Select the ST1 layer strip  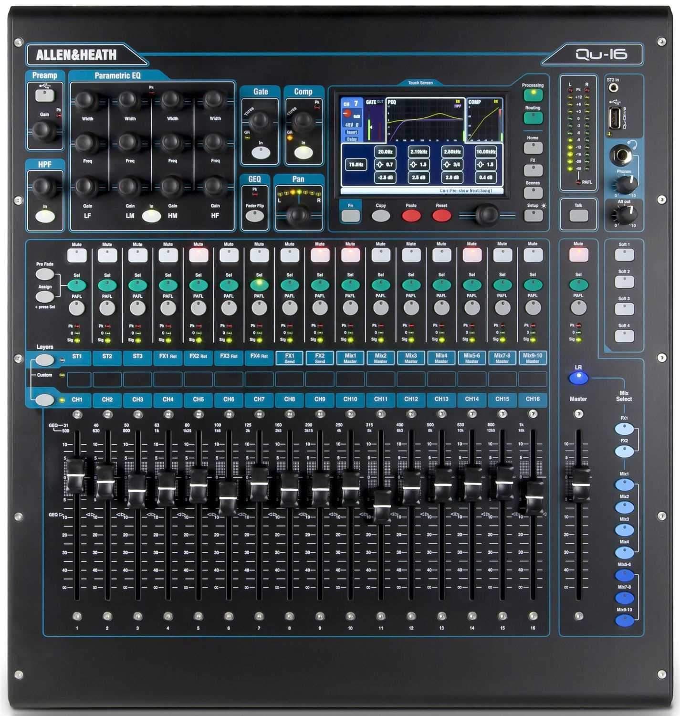click(77, 356)
